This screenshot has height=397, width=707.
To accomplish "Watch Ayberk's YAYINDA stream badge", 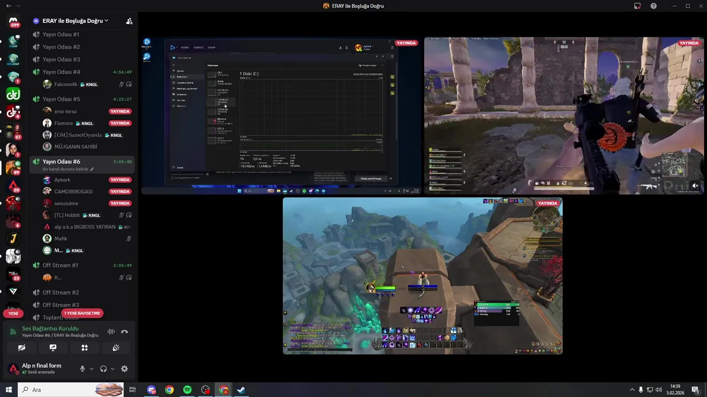I will point(120,180).
